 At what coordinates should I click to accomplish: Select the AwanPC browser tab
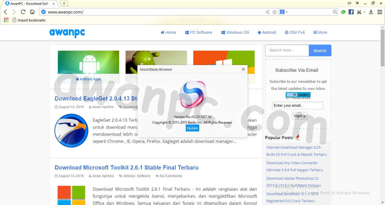pos(30,3)
